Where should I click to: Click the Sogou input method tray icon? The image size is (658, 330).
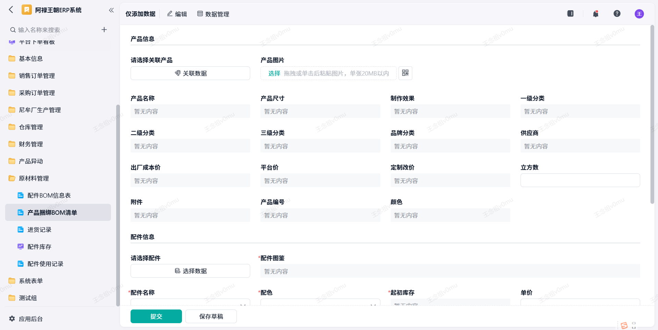[624, 326]
